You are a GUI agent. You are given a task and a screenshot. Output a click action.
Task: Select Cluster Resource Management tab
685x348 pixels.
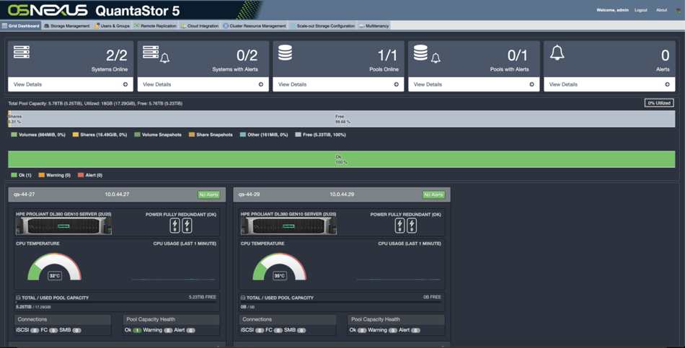(255, 26)
